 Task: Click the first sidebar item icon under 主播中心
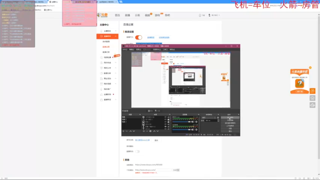pyautogui.click(x=102, y=31)
